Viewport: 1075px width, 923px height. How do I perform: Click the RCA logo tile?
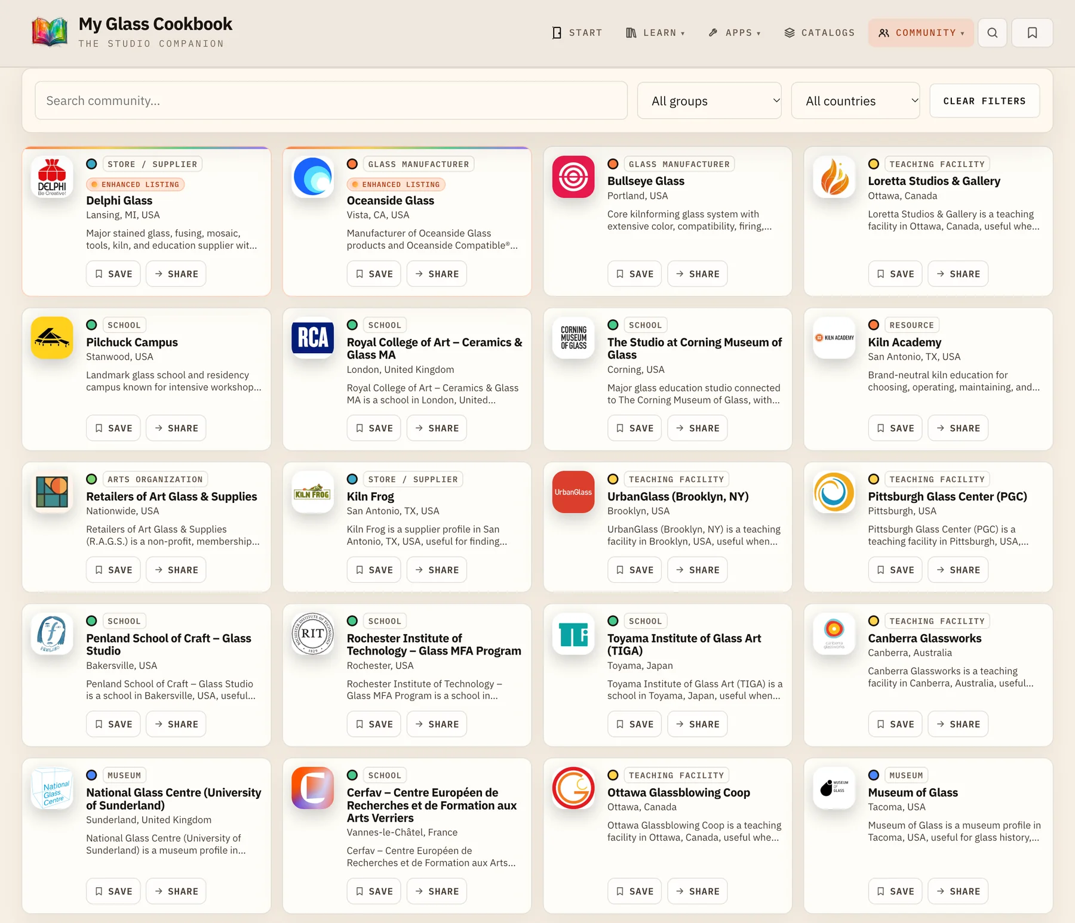click(313, 338)
